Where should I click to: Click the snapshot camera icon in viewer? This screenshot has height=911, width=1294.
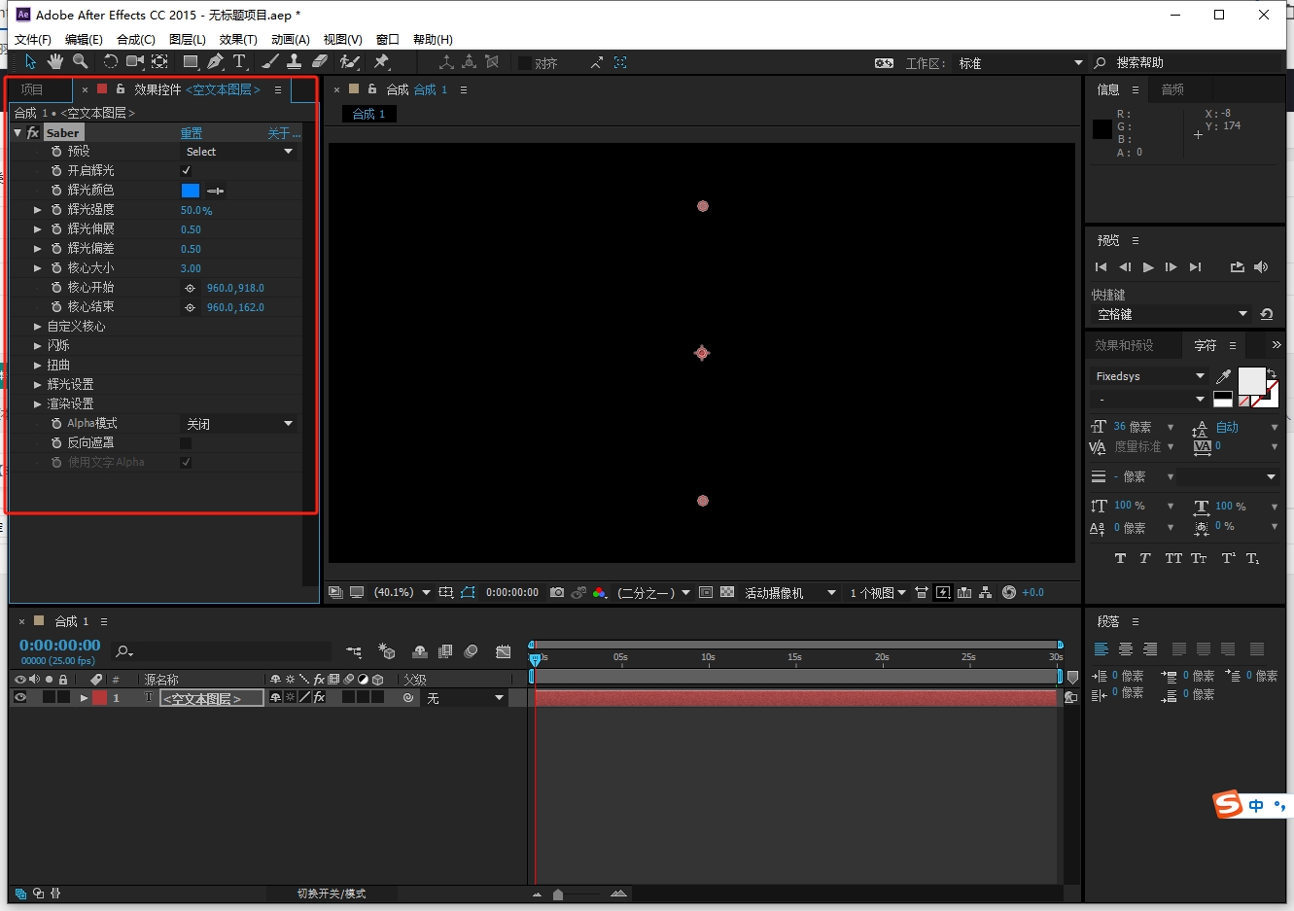tap(557, 592)
